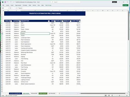The height and width of the screenshot is (97, 130).
Task: Click the Cancel X formula bar icon
Action: (x=12, y=8)
